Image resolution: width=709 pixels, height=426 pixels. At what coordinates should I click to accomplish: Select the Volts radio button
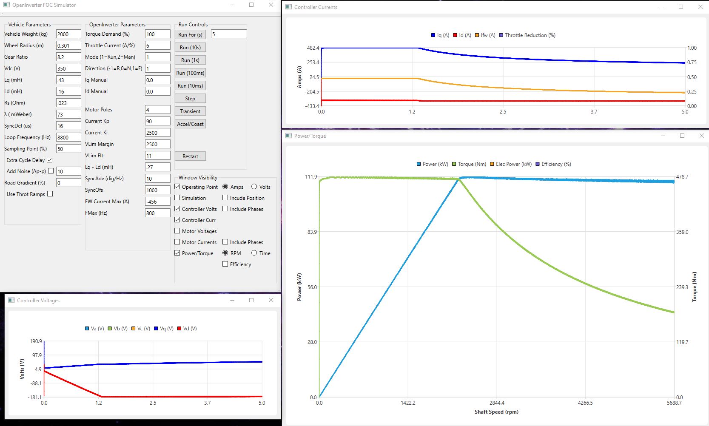pyautogui.click(x=254, y=187)
